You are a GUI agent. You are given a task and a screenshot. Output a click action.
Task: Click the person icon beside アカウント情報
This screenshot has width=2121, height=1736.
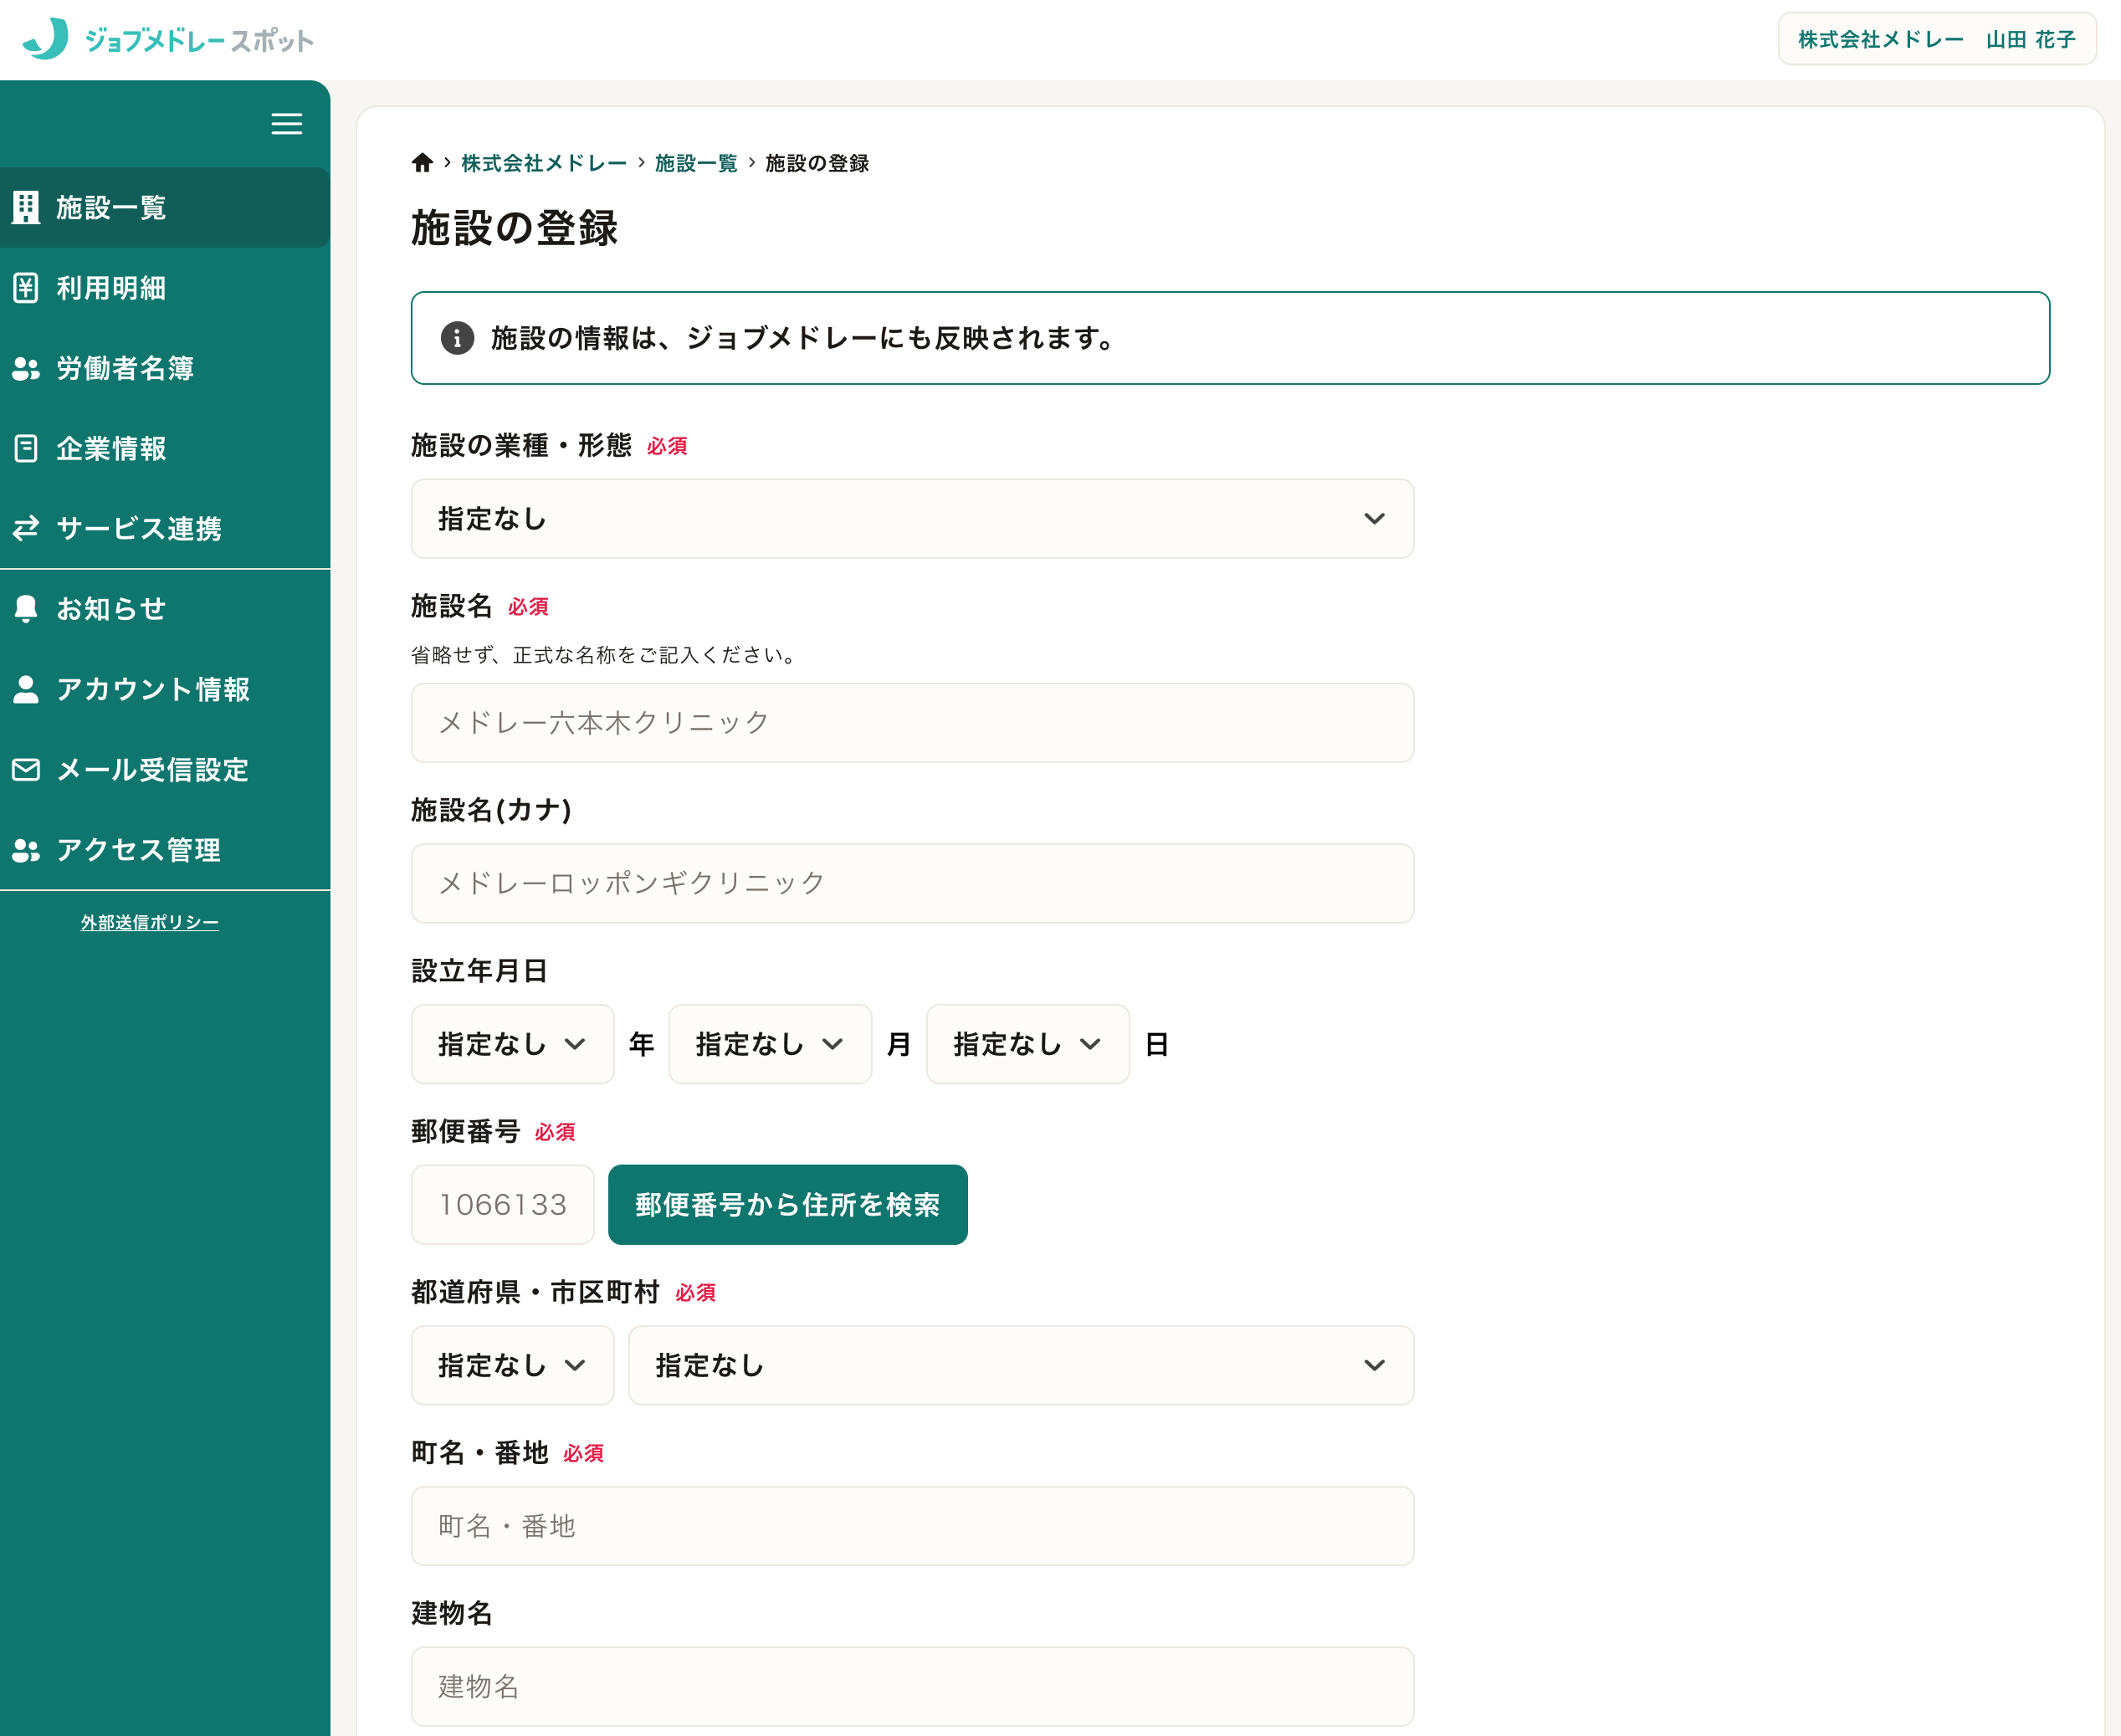tap(26, 689)
